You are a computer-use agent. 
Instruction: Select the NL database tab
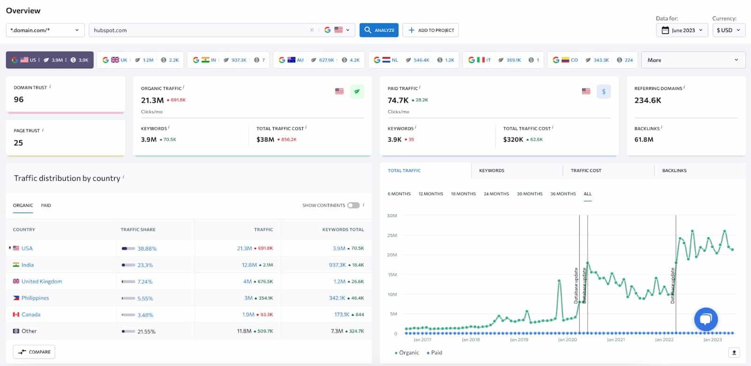tap(414, 60)
